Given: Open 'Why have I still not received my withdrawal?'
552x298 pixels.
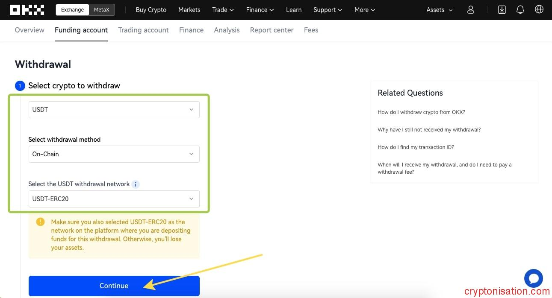Looking at the screenshot, I should pos(429,130).
